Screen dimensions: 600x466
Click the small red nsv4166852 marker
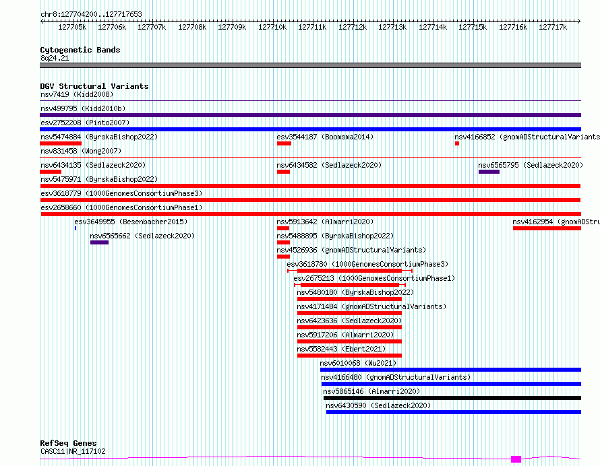pyautogui.click(x=457, y=143)
